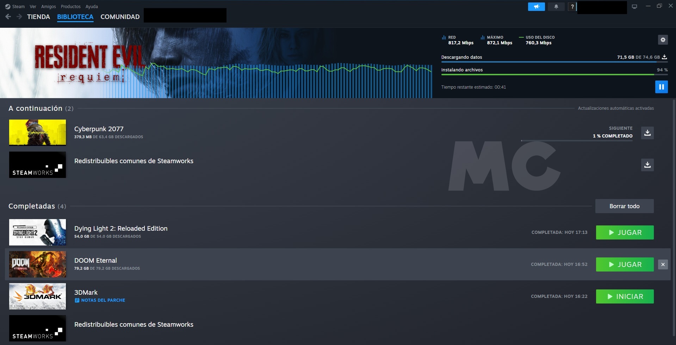The width and height of the screenshot is (676, 345).
Task: Click the RED 817,2 Mbps stat
Action: (458, 40)
